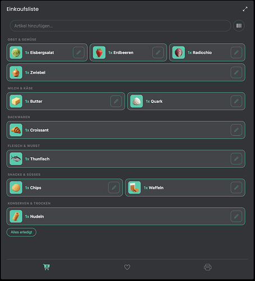The image size is (255, 281).
Task: Edit the Eisbergsalat item with pencil icon
Action: coord(79,52)
